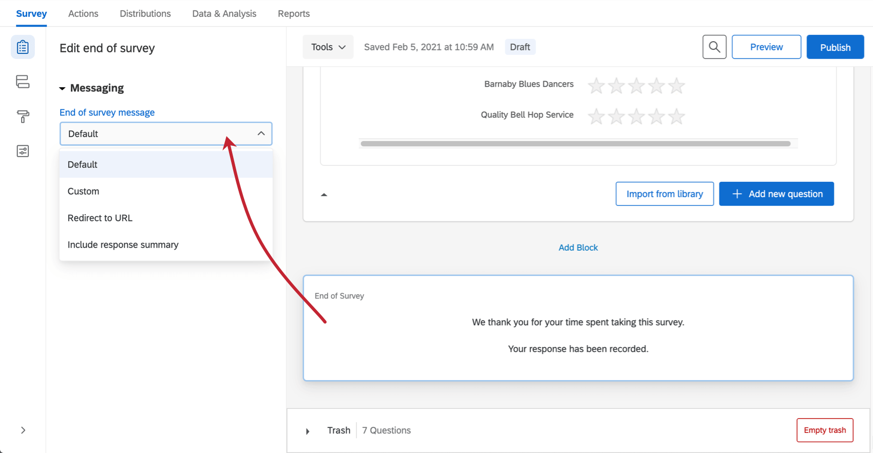The width and height of the screenshot is (873, 453).
Task: Select the End of Survey message block
Action: point(578,329)
